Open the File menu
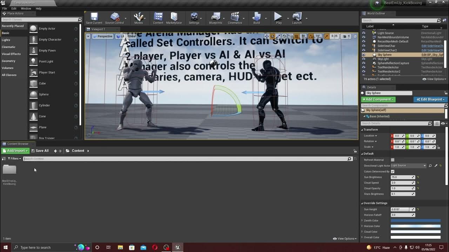This screenshot has height=252, width=449. [x=5, y=8]
